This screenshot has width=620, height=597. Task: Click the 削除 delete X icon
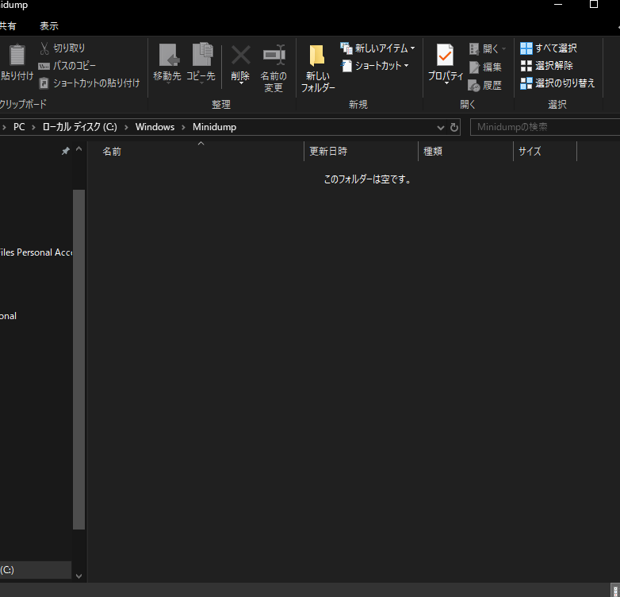(240, 55)
